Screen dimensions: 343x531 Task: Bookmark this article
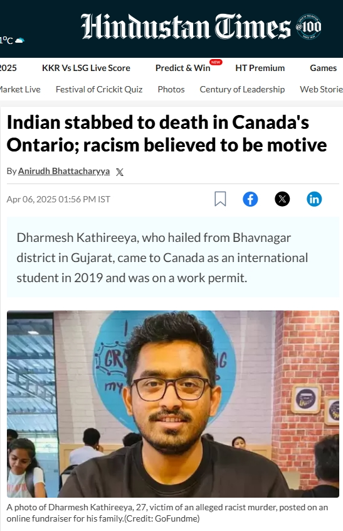pyautogui.click(x=220, y=199)
